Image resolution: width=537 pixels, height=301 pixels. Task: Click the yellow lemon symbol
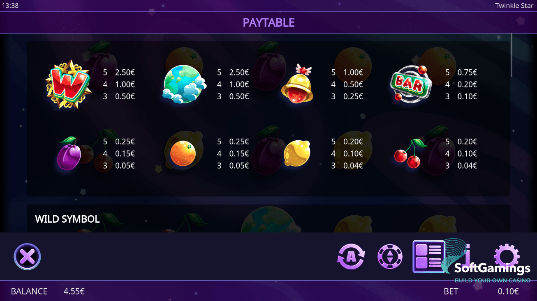297,153
